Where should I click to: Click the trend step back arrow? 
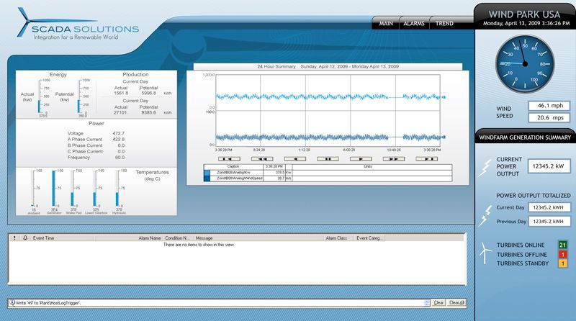[293, 158]
